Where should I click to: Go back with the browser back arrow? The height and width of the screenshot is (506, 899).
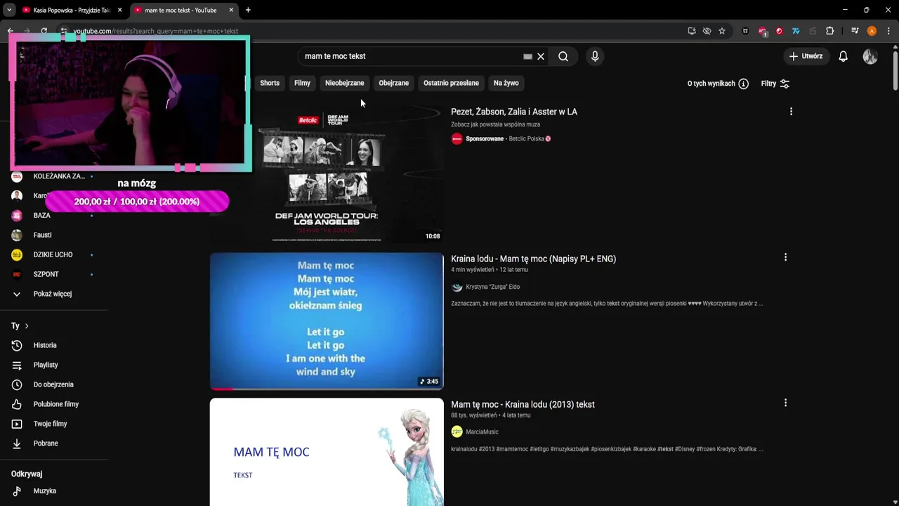(11, 31)
